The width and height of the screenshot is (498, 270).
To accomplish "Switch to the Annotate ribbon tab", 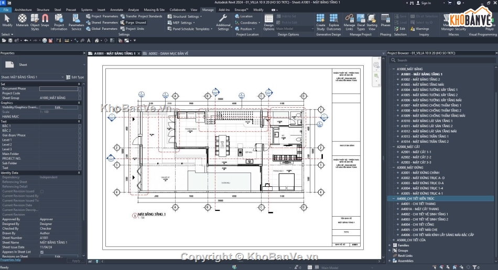I will [116, 10].
